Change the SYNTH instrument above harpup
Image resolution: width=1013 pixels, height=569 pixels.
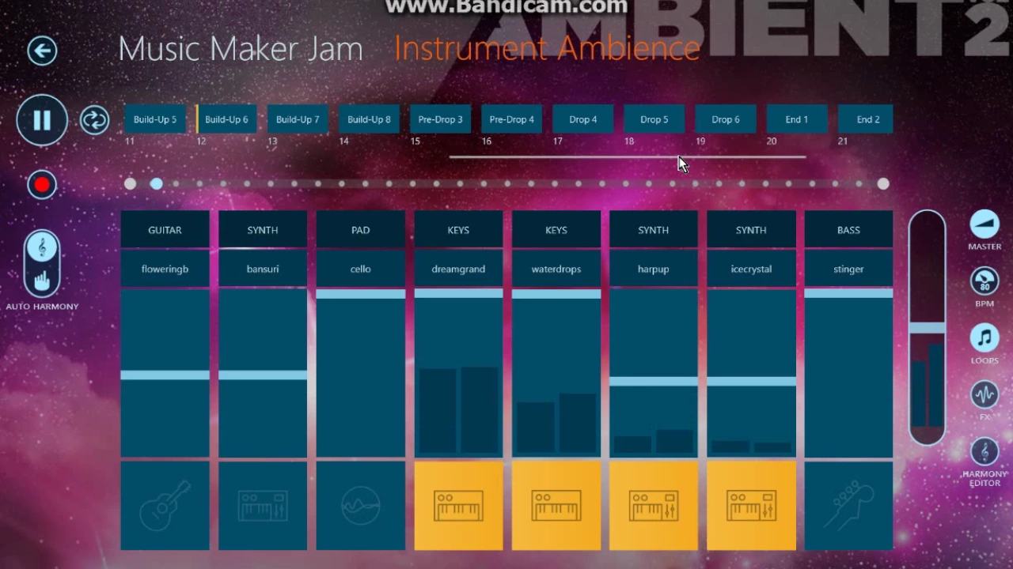[x=654, y=230]
